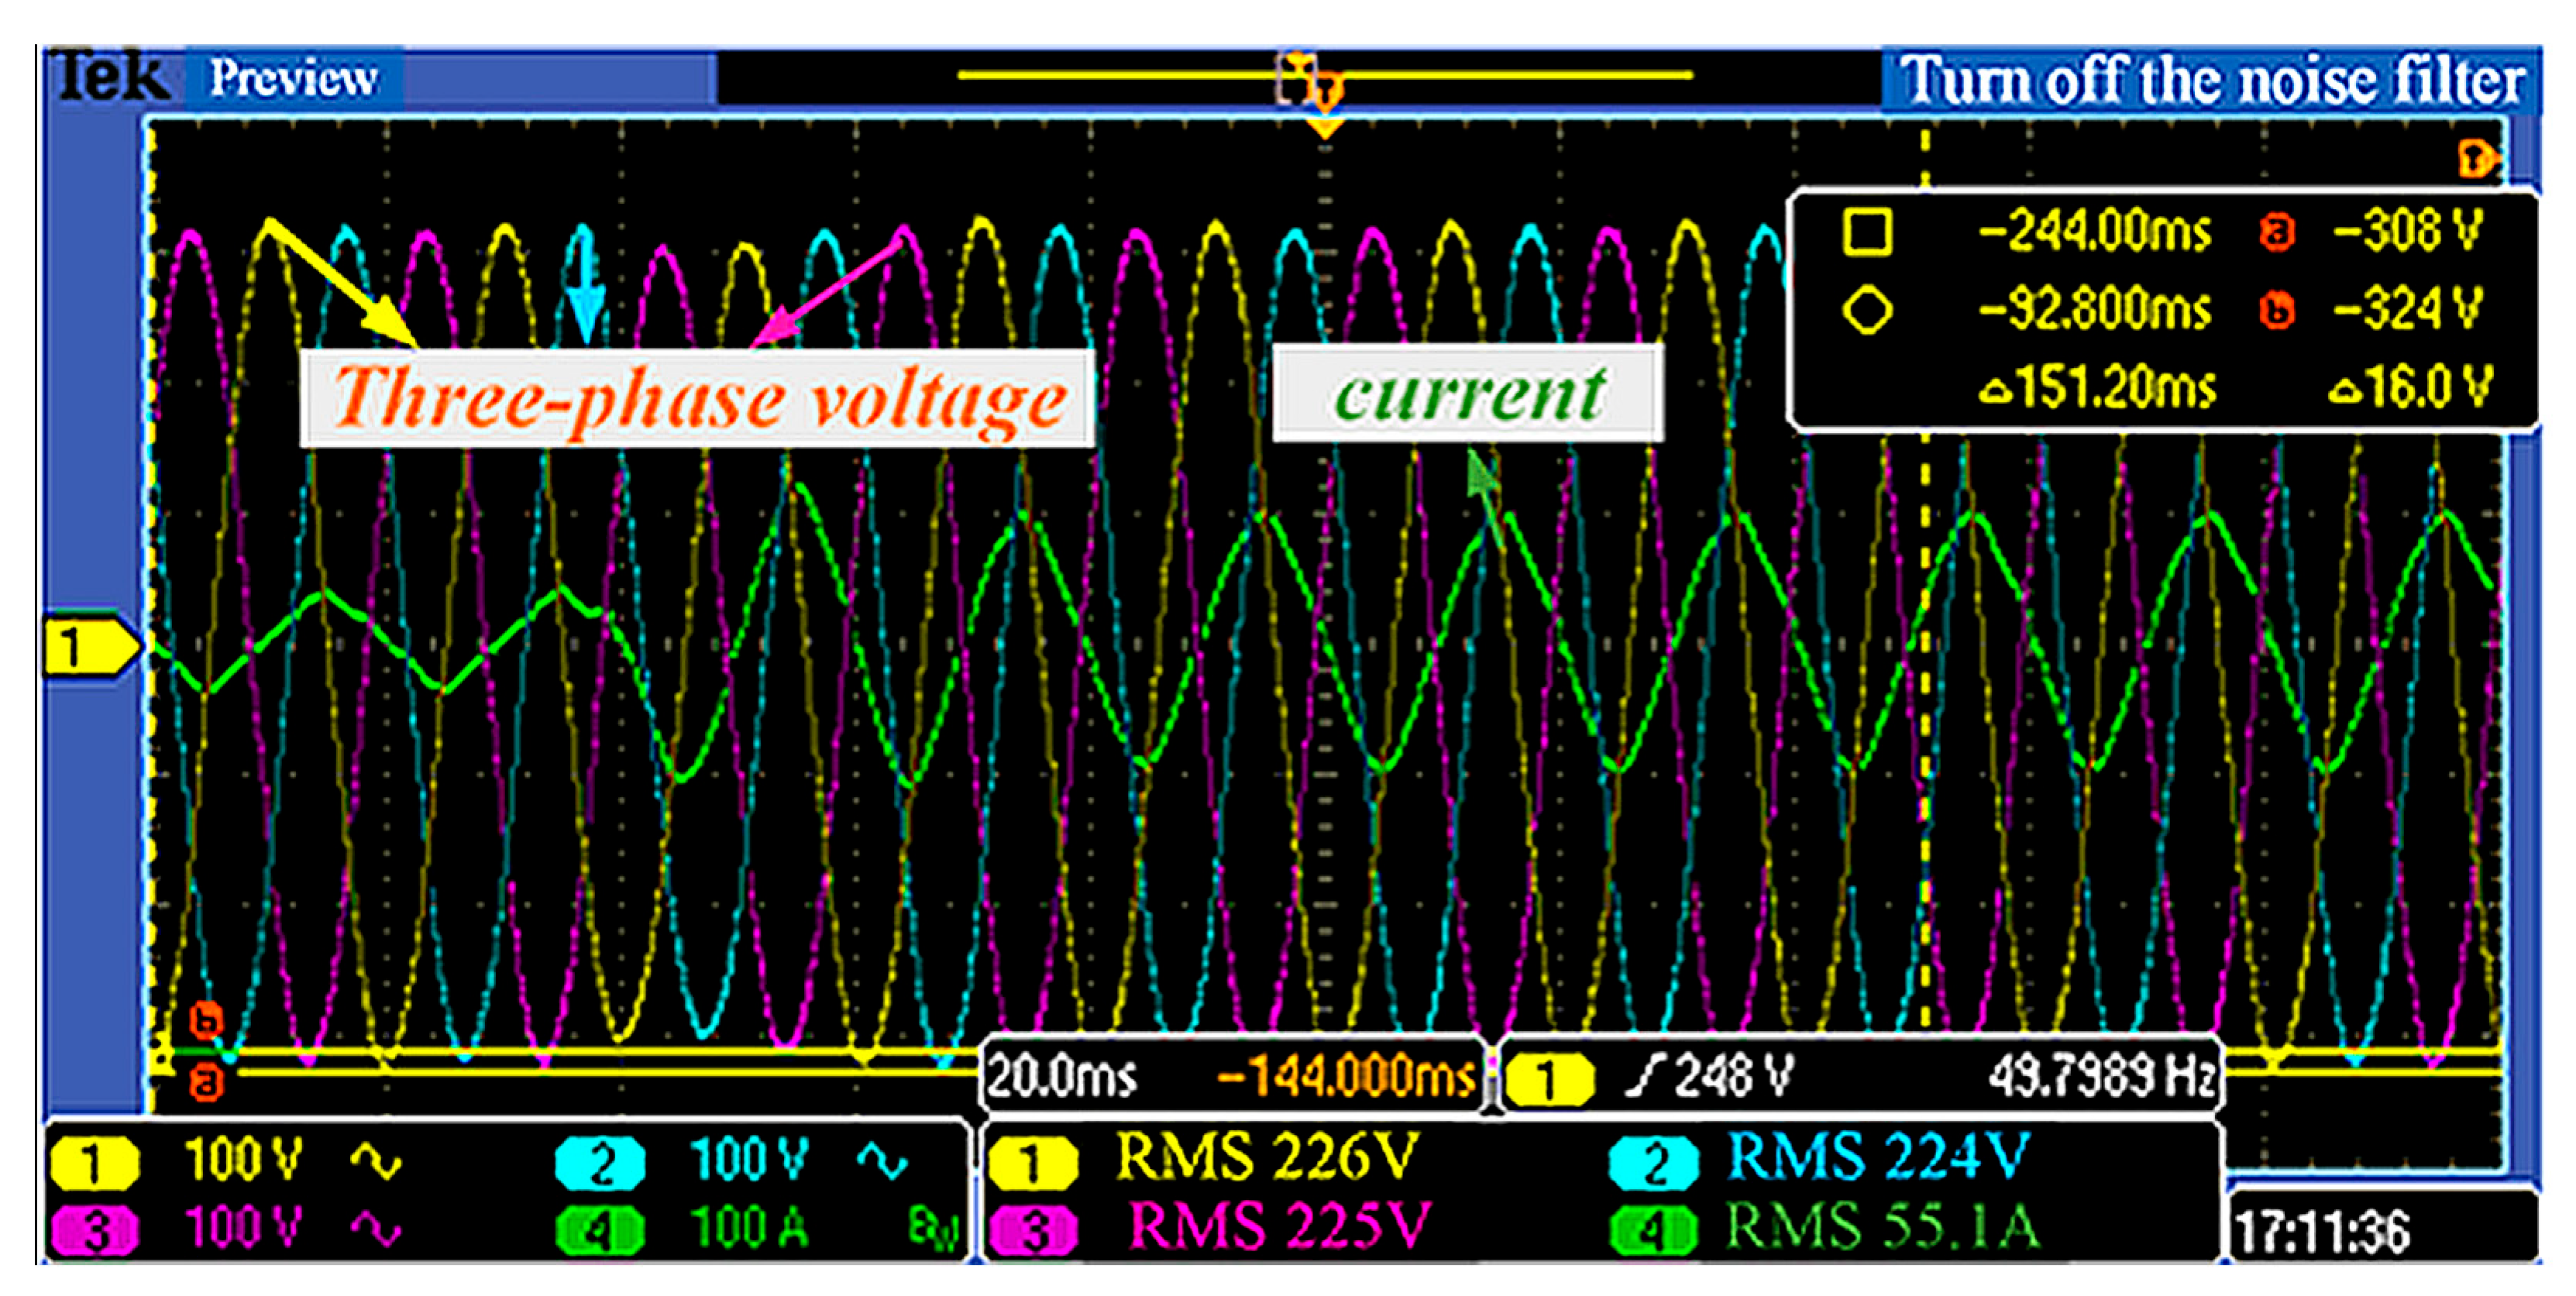
Task: Click the red 'a' badge in cursor readout
Action: [2277, 232]
